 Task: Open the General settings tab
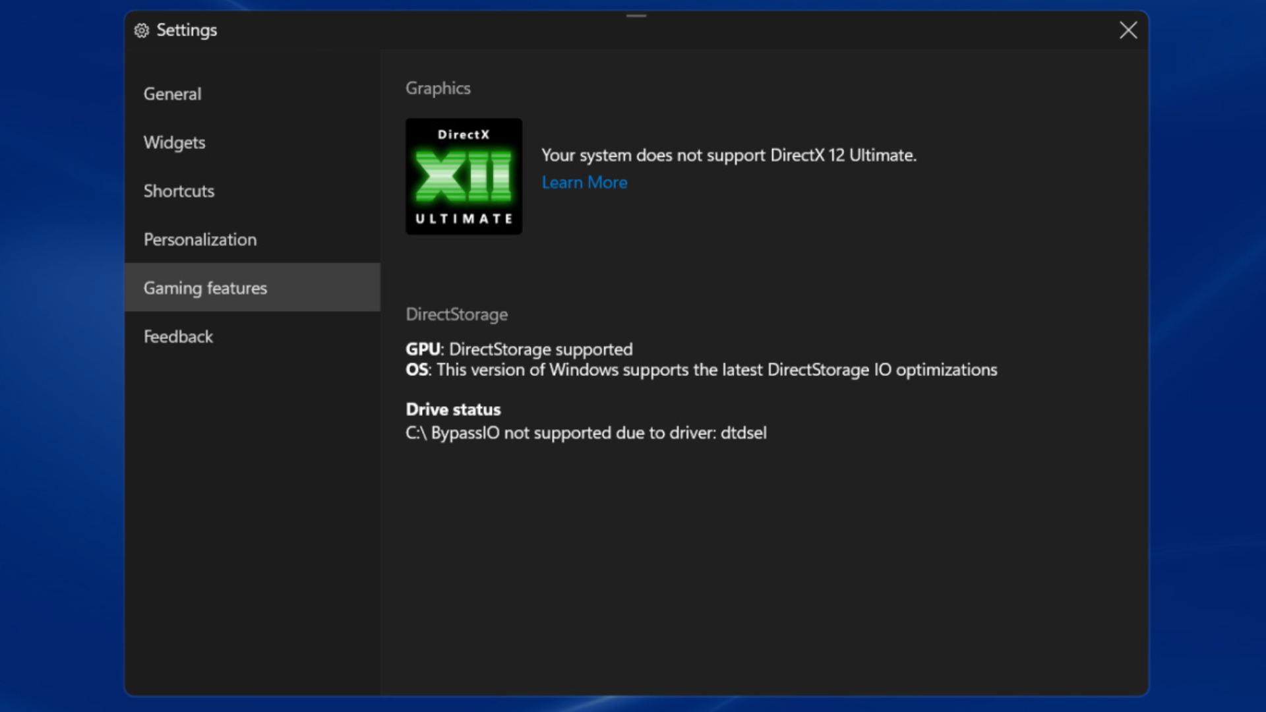tap(173, 94)
